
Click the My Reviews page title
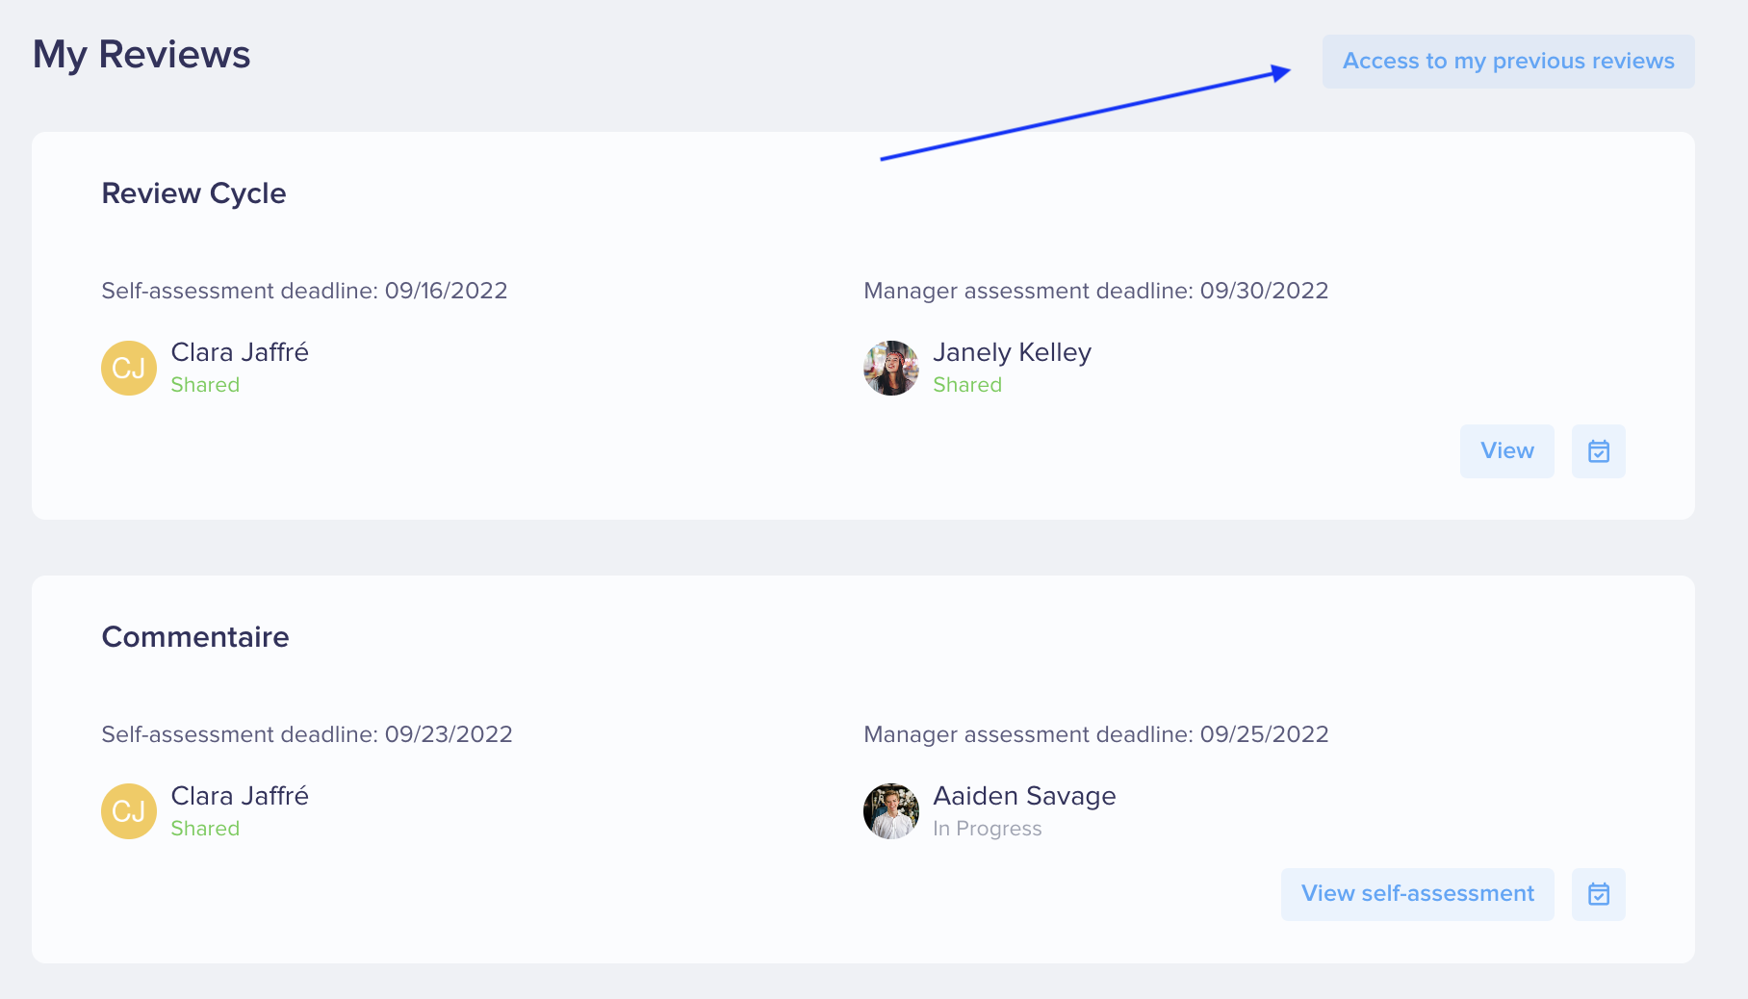click(x=141, y=55)
